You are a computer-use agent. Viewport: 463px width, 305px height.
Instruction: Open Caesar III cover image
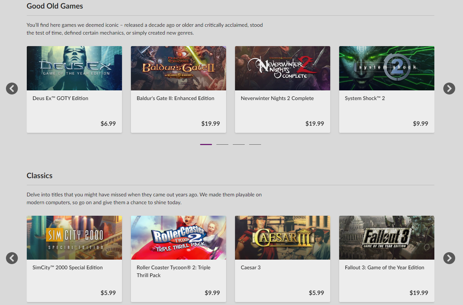(x=283, y=238)
